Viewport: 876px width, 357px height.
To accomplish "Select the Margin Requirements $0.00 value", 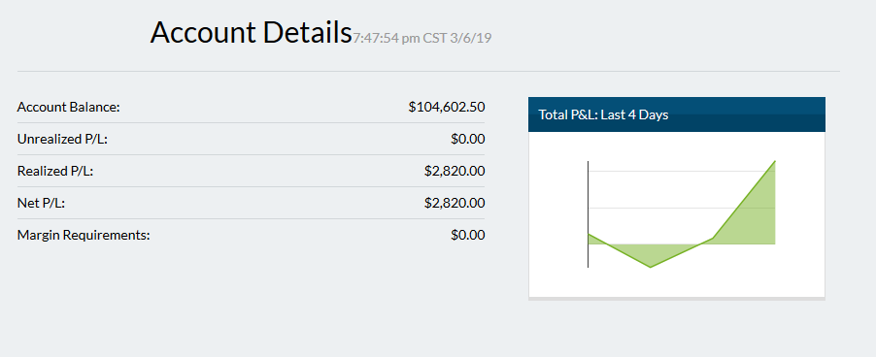I will [x=467, y=235].
